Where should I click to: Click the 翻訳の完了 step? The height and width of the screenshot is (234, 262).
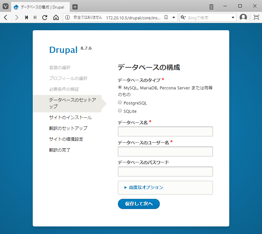[x=60, y=150]
